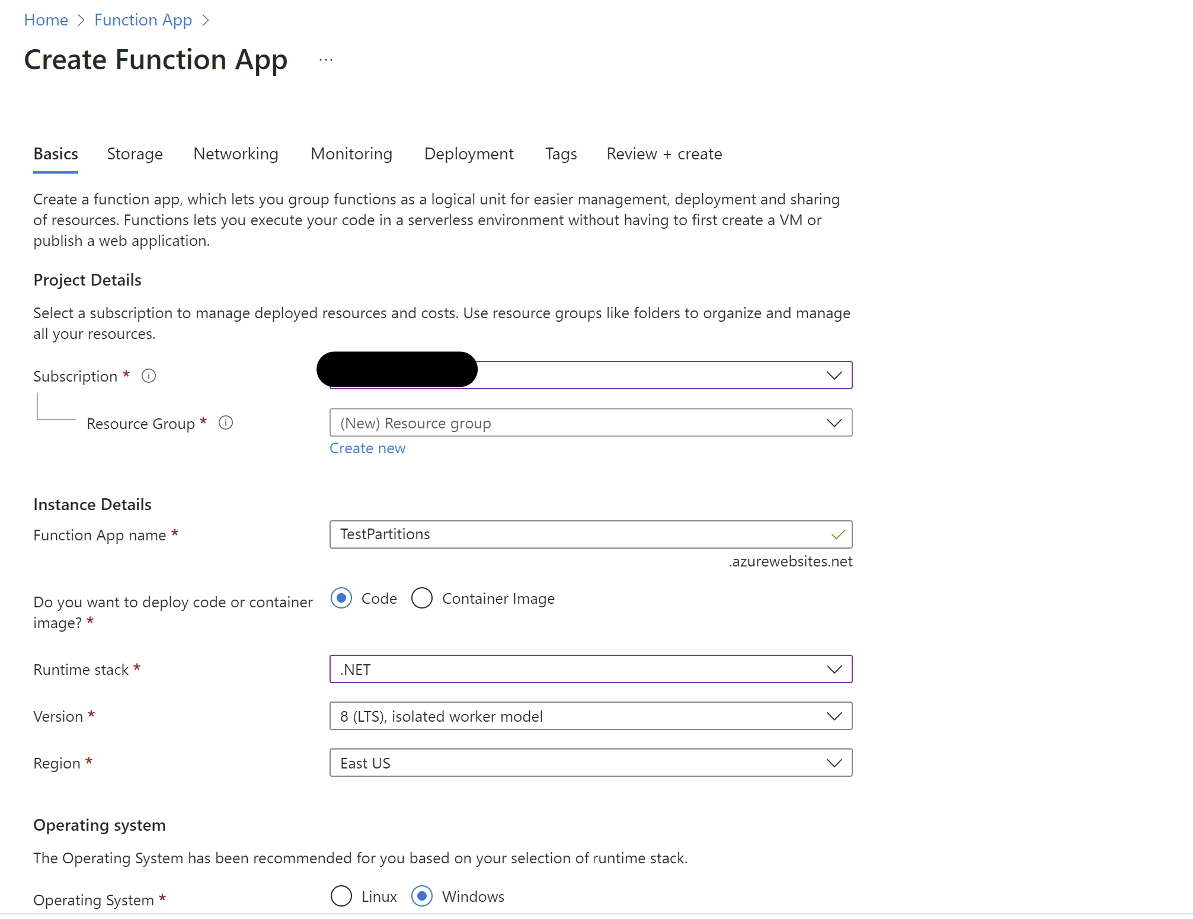Click the Function App breadcrumb link
This screenshot has width=1193, height=919.
coord(143,20)
